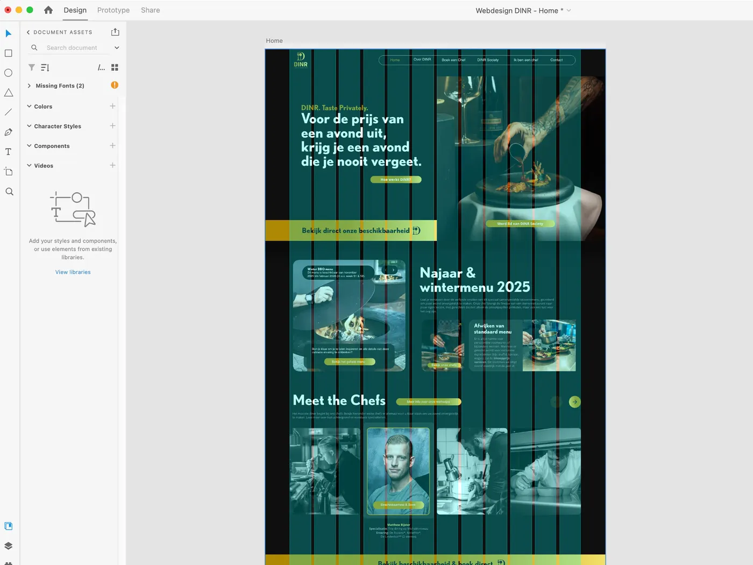The height and width of the screenshot is (565, 753).
Task: Select the Text tool
Action: pos(9,152)
